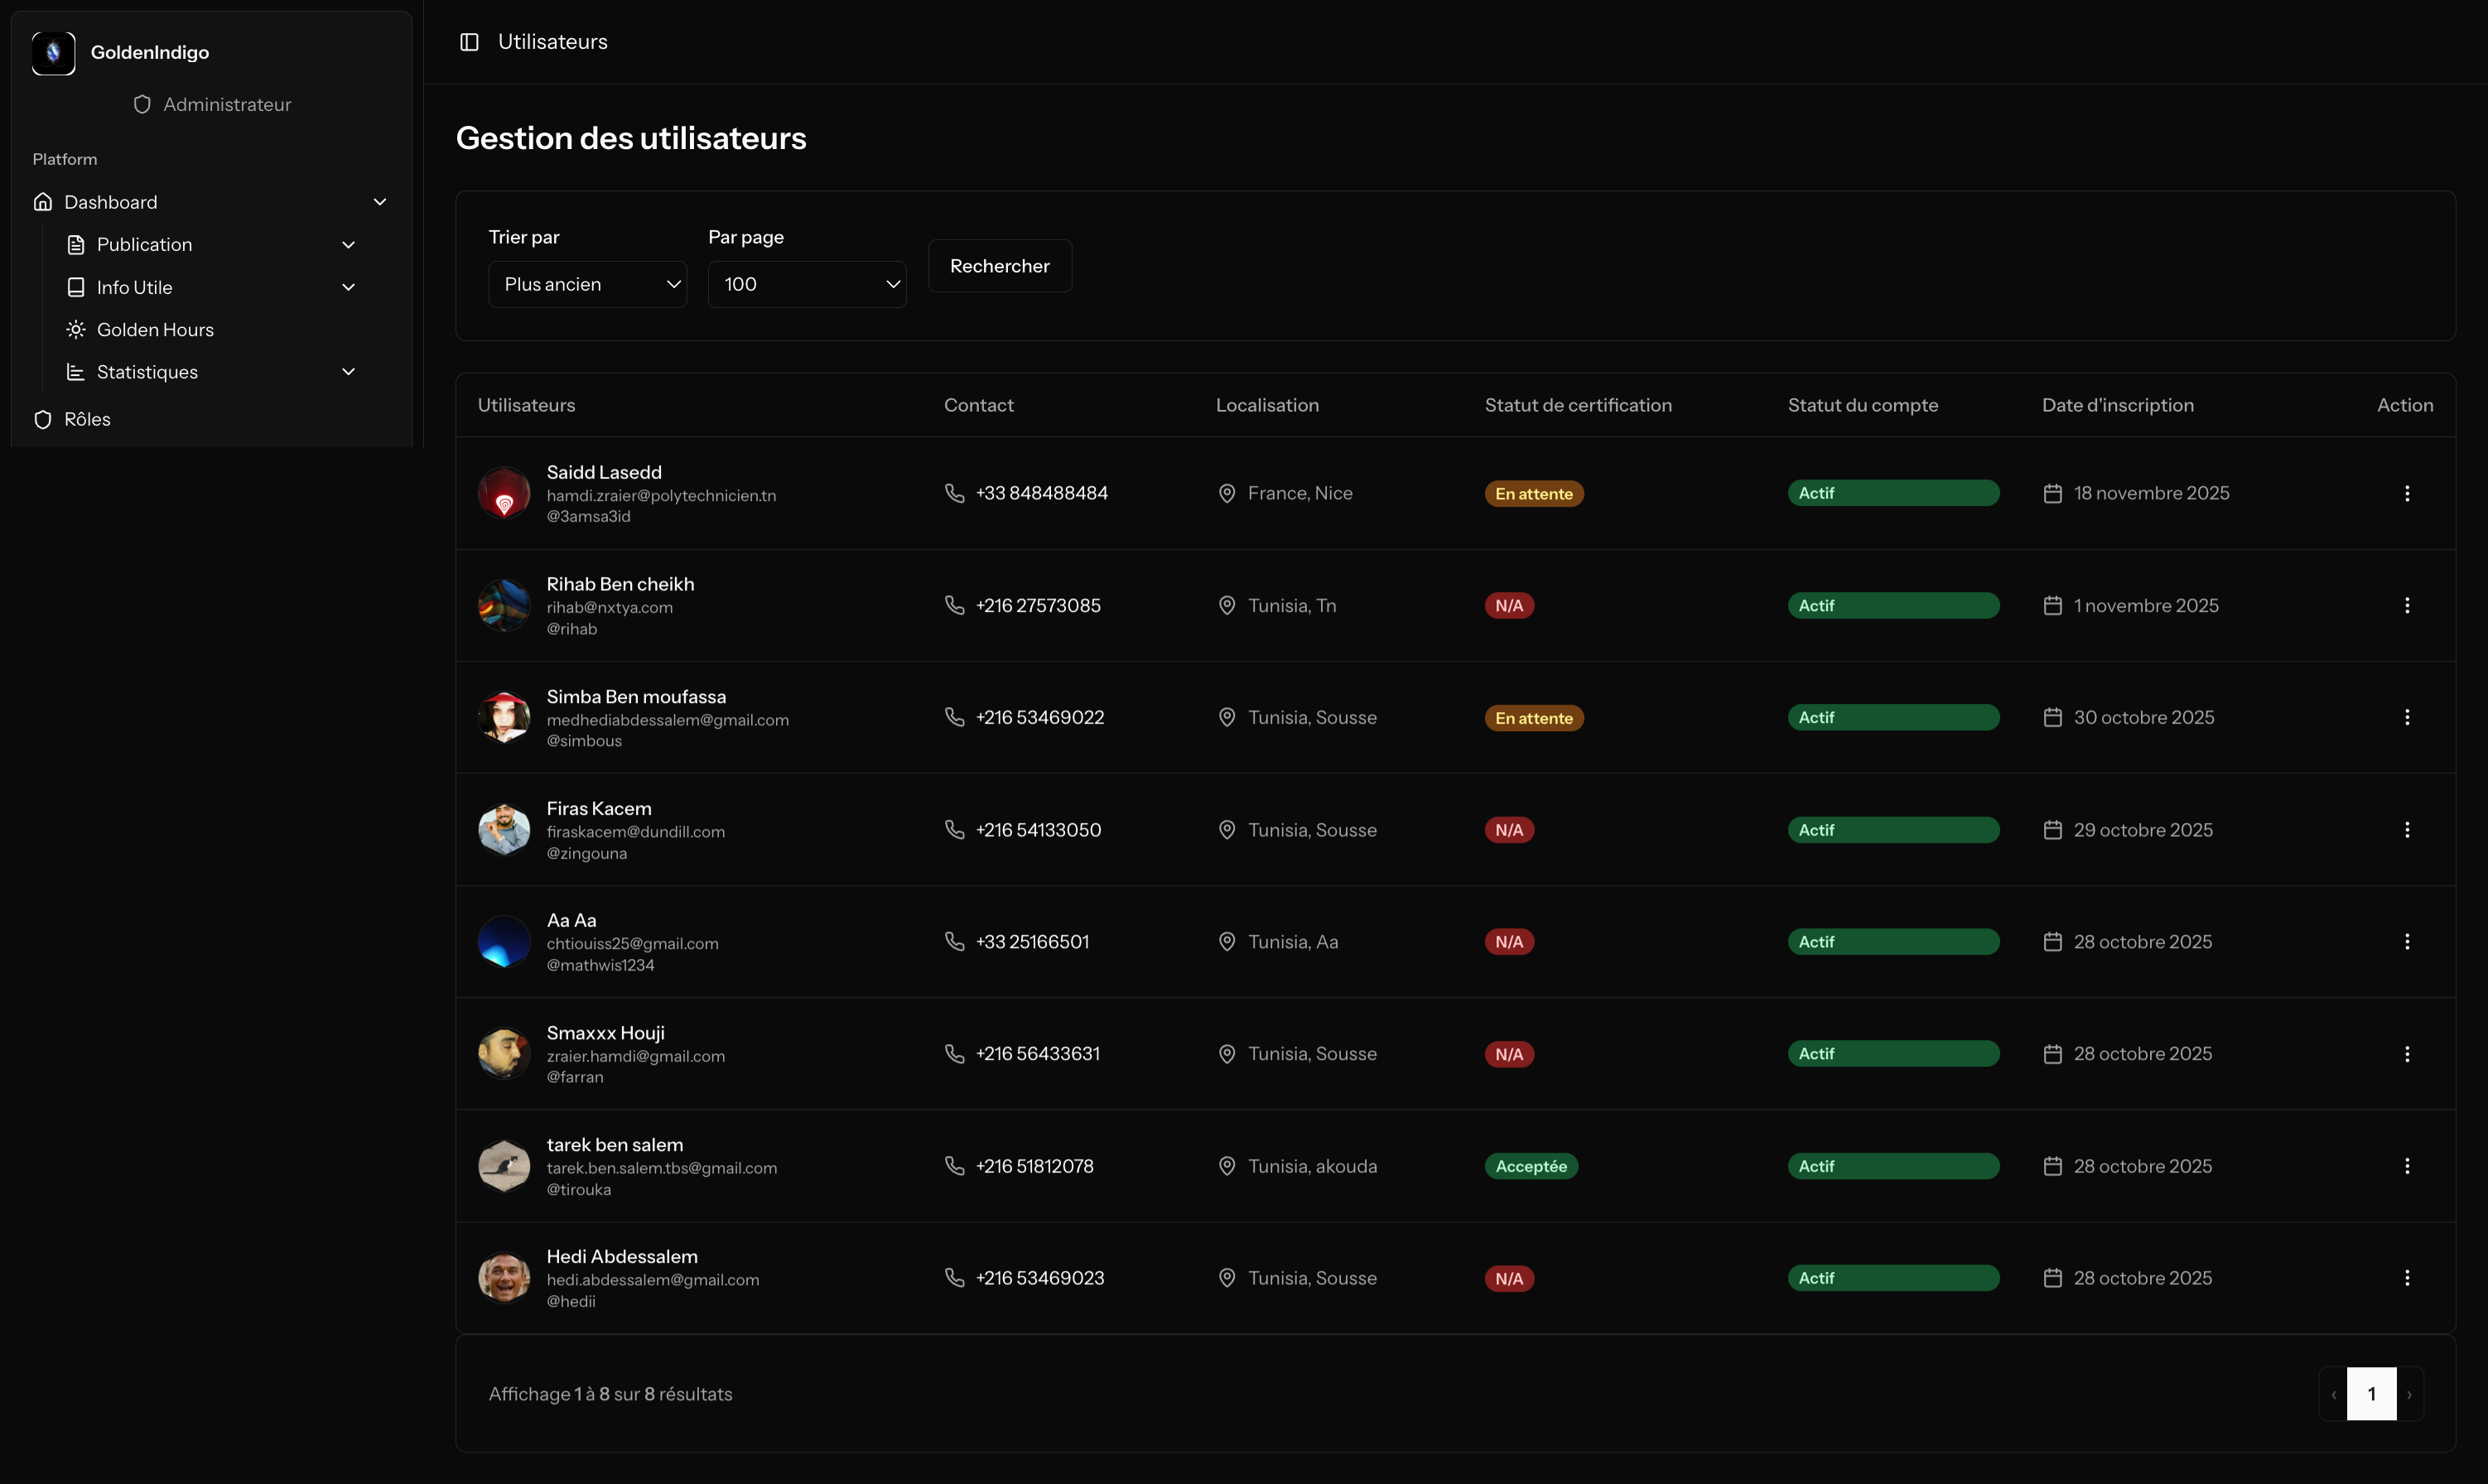Toggle the sidebar panel icon
This screenshot has width=2488, height=1484.
tap(469, 42)
